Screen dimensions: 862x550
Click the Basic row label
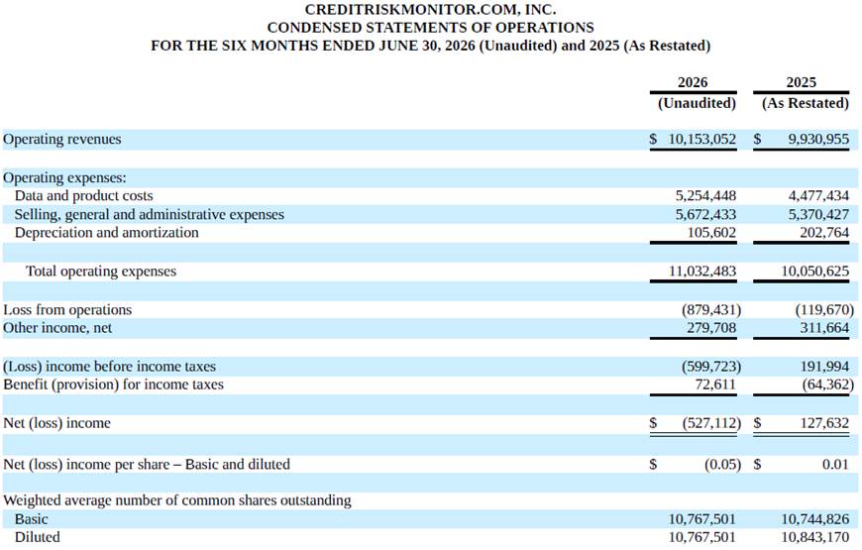click(x=32, y=519)
